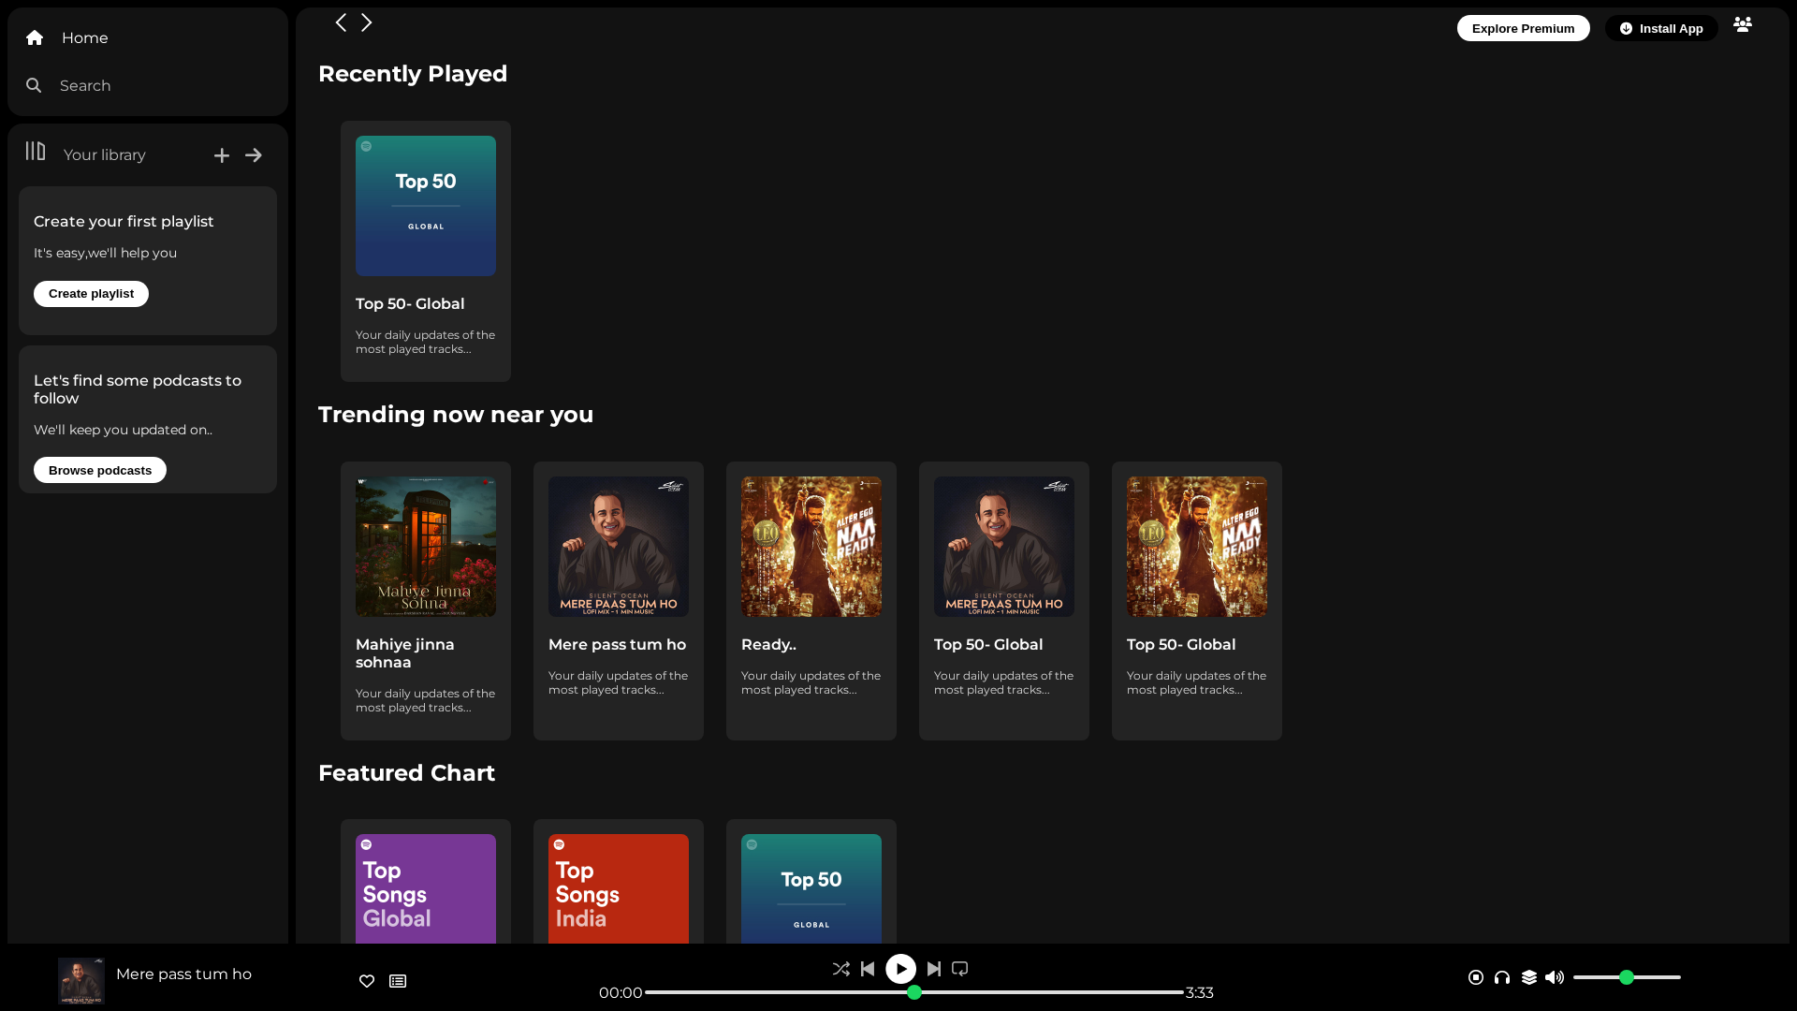This screenshot has width=1797, height=1011.
Task: Click Recently Played heading
Action: (x=413, y=74)
